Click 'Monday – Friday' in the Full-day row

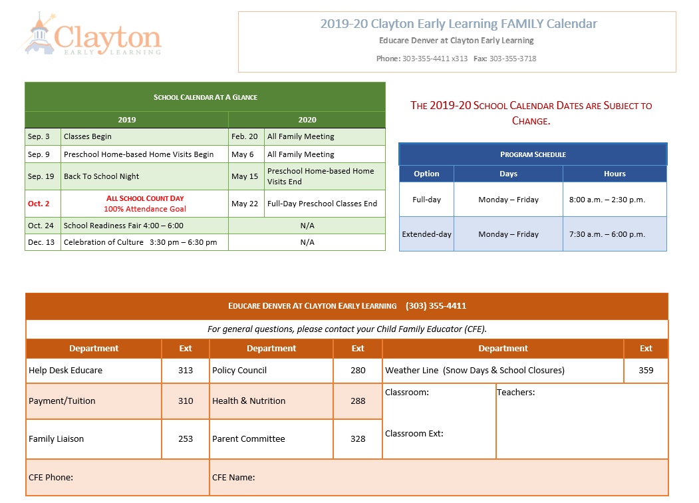click(508, 200)
